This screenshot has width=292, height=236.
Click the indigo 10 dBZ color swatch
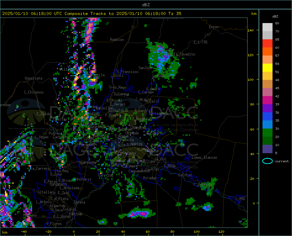(267, 149)
